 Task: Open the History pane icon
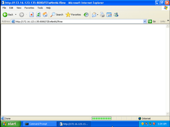pos(86,15)
